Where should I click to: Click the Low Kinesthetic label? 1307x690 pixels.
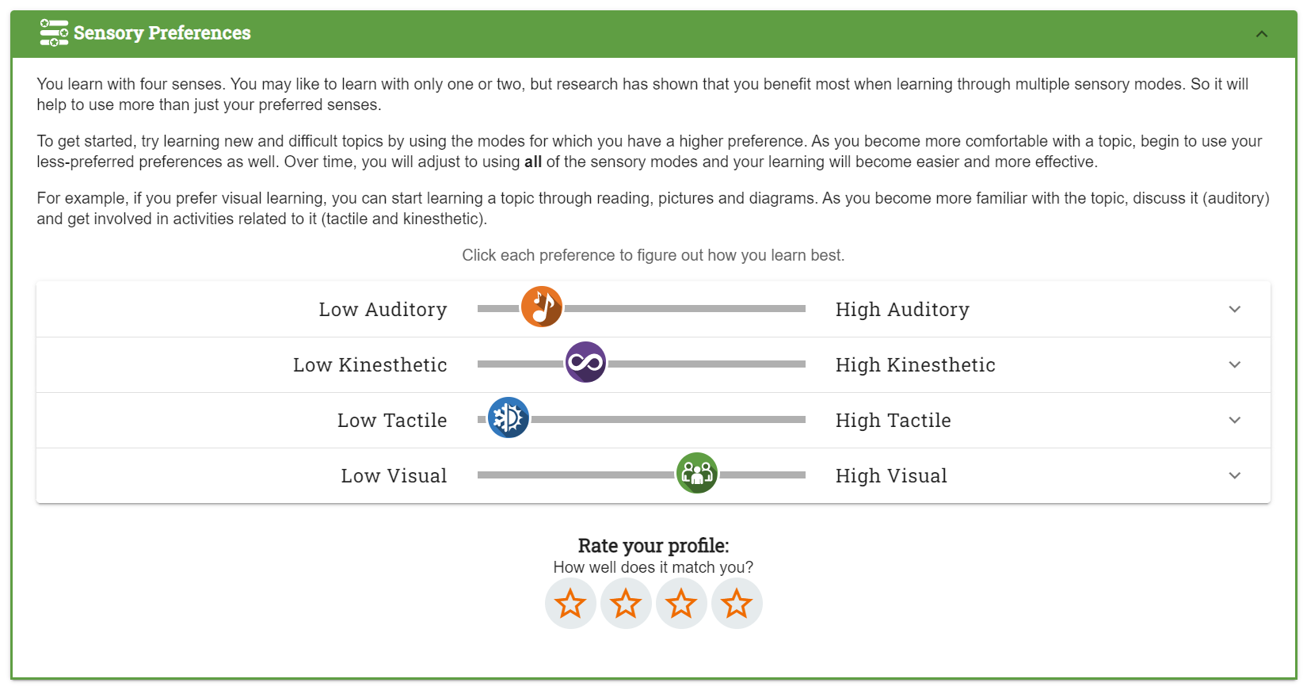(370, 364)
